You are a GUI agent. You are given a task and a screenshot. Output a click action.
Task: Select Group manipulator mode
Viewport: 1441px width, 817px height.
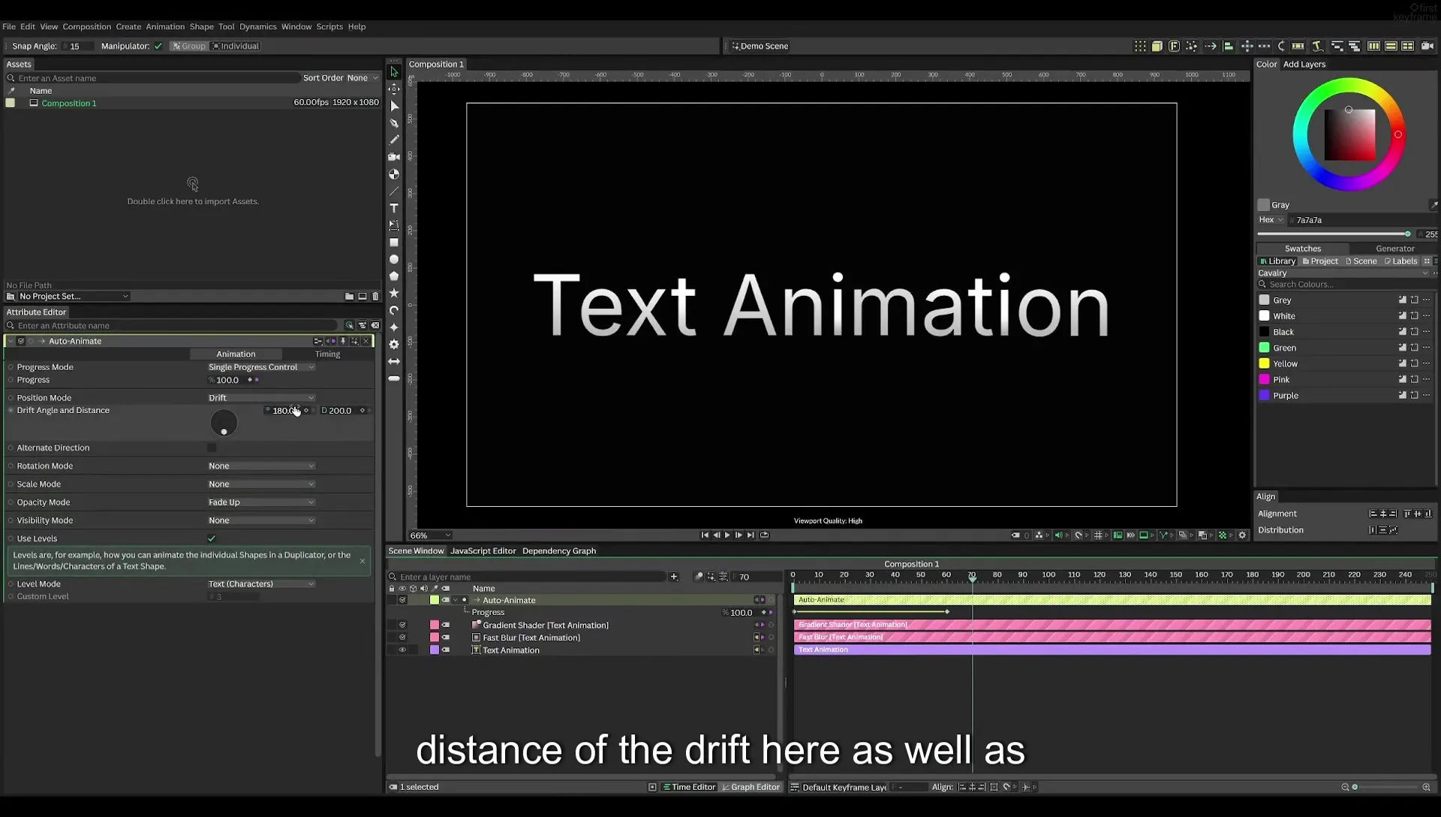pos(188,46)
